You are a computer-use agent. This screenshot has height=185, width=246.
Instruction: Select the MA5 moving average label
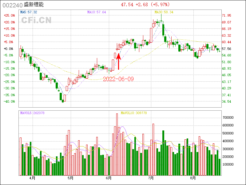29,12
